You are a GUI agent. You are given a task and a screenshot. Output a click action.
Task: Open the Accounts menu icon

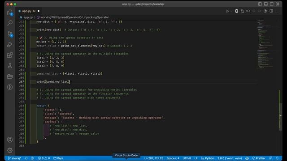pyautogui.click(x=10, y=140)
